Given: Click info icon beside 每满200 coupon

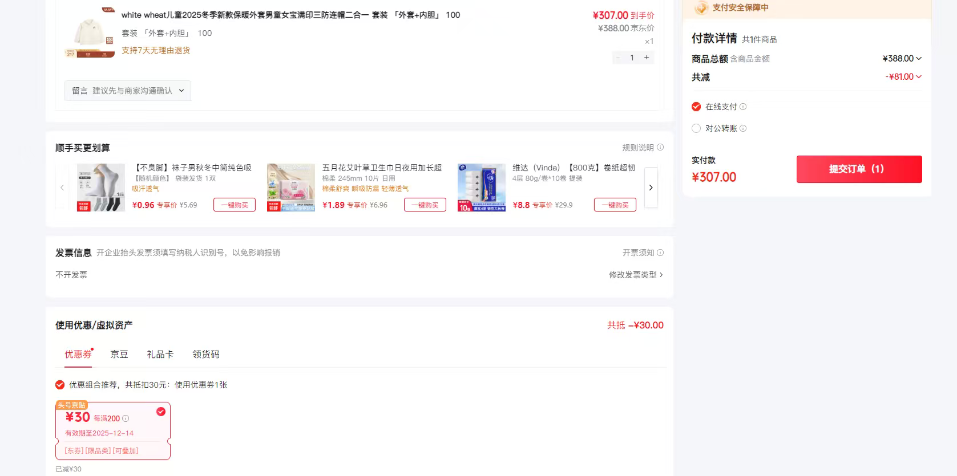Looking at the screenshot, I should pos(126,418).
